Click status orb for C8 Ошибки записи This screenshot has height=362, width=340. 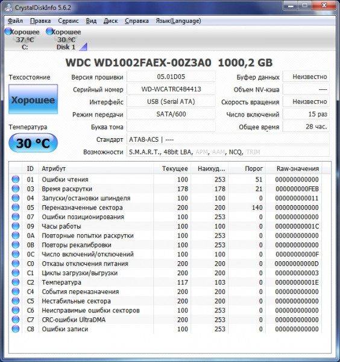[x=16, y=329]
